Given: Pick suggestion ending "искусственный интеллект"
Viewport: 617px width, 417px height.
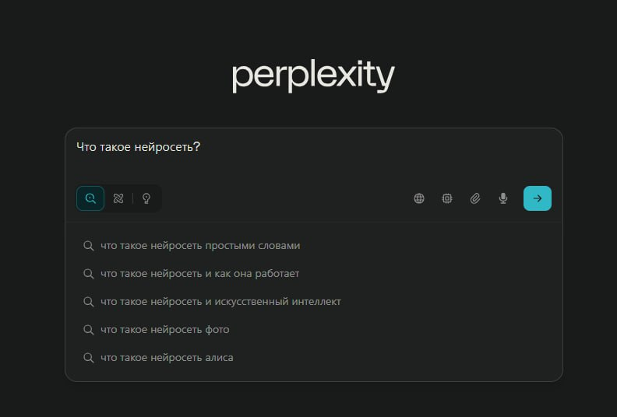Looking at the screenshot, I should (220, 302).
